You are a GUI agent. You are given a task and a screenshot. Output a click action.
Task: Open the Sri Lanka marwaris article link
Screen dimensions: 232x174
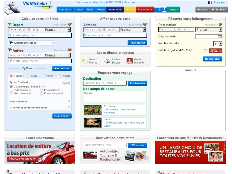pyautogui.click(x=120, y=111)
